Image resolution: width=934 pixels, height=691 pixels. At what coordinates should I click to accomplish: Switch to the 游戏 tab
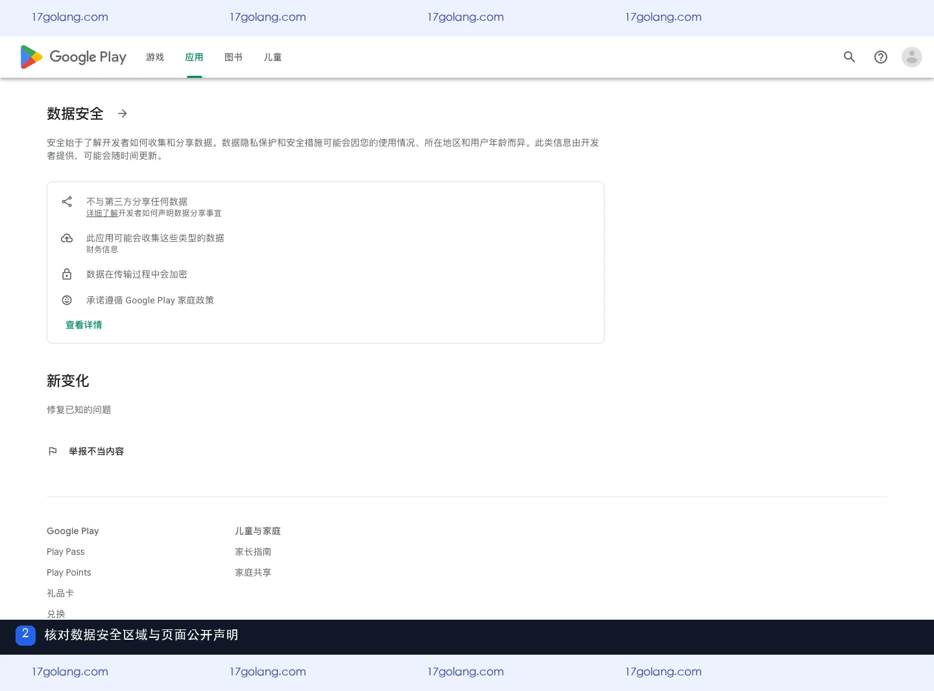155,57
